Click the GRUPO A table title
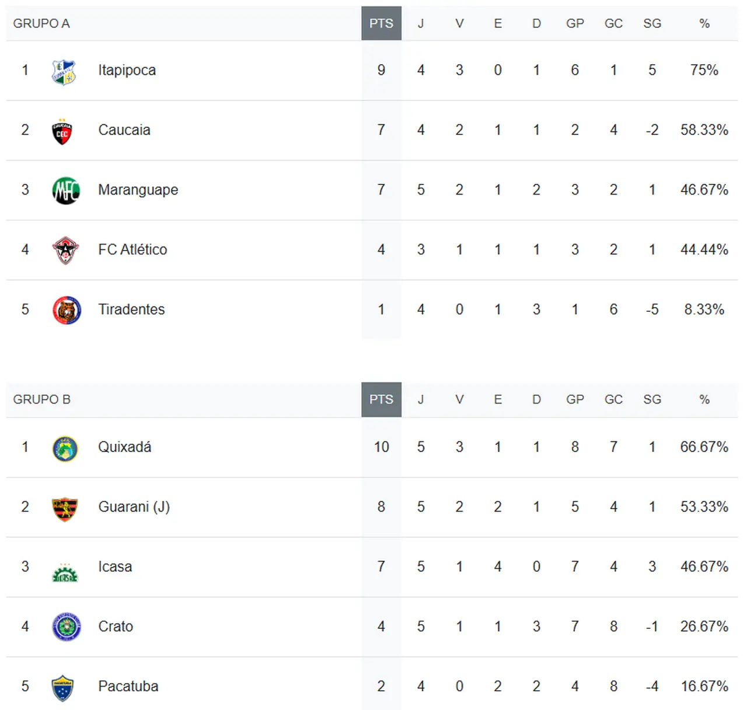The width and height of the screenshot is (747, 710). (x=41, y=23)
